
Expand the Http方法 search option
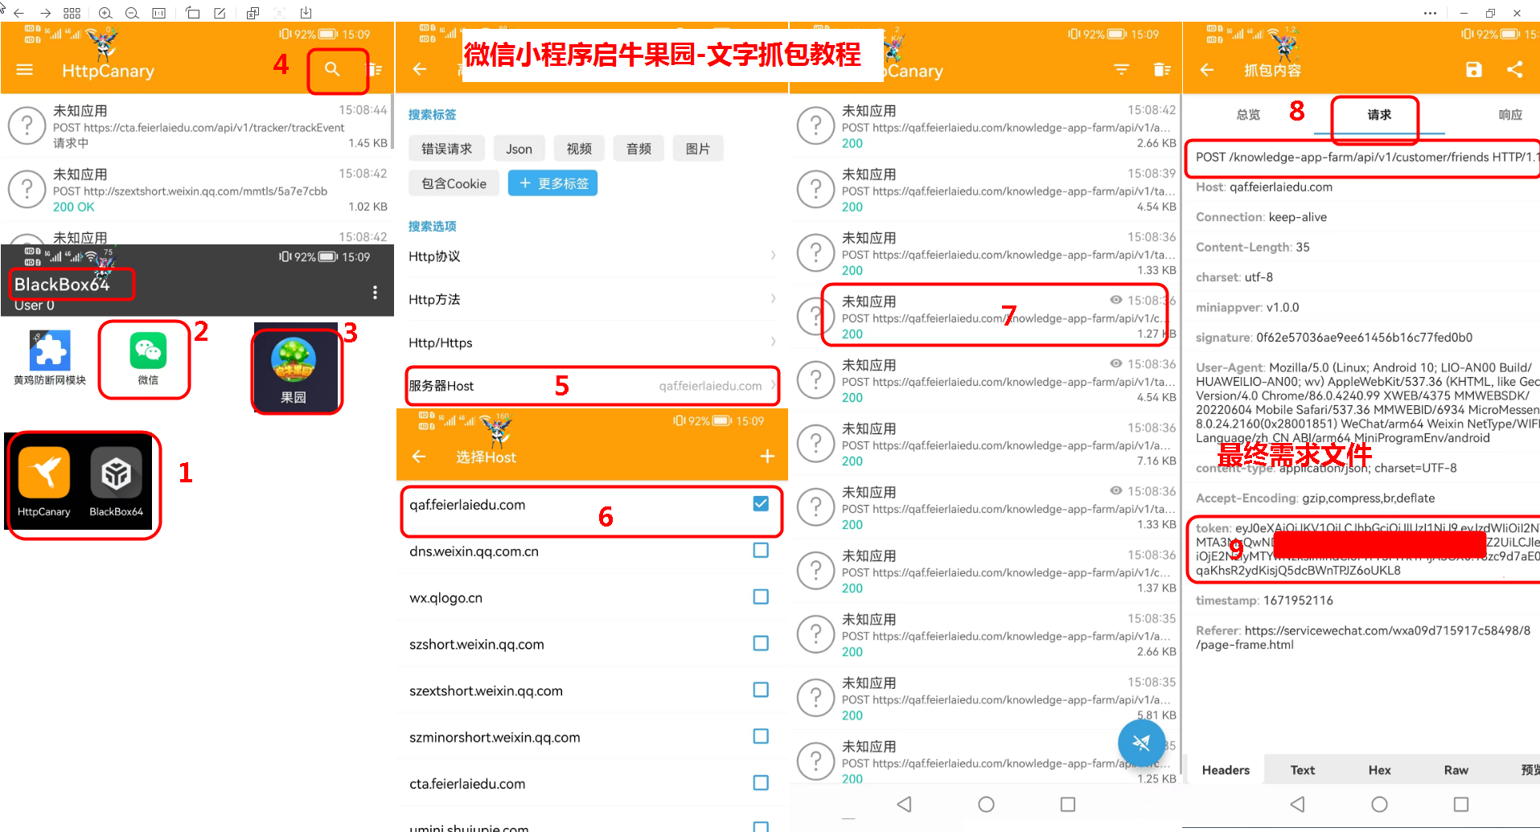coord(593,299)
